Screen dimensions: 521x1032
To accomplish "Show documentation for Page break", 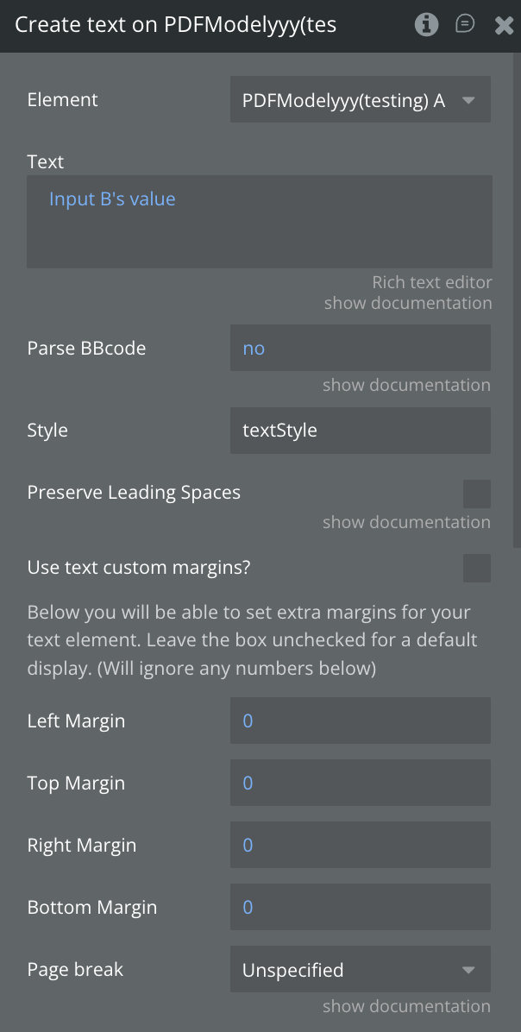I will click(x=406, y=1006).
